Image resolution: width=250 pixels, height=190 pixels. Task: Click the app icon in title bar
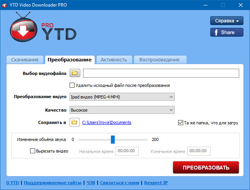click(6, 5)
